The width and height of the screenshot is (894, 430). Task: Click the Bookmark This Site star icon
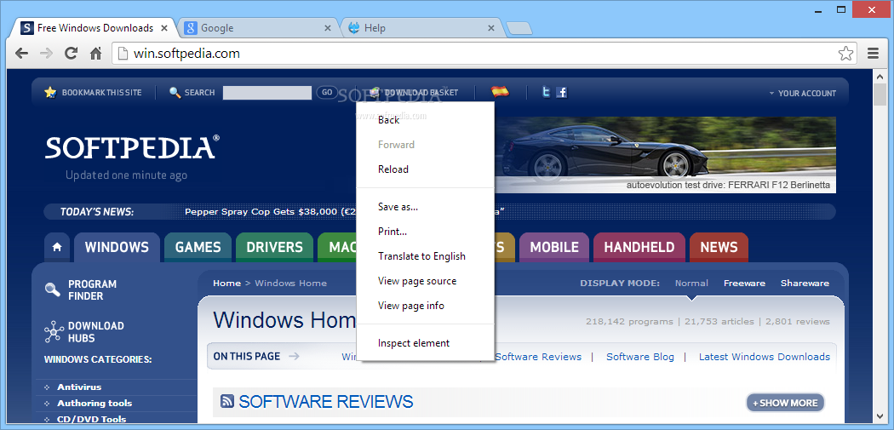point(50,93)
